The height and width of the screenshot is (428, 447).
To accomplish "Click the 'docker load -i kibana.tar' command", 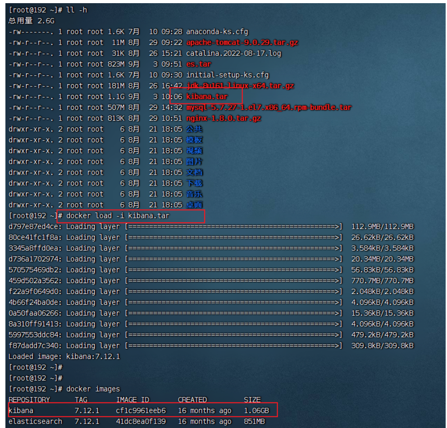I will pos(118,216).
